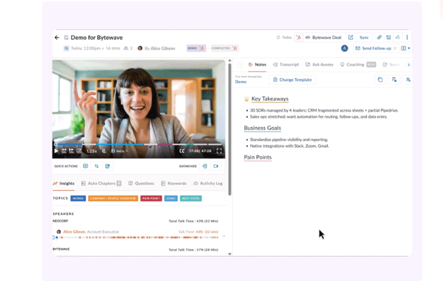Open the Coaching tab
Screen dimensions: 443x281
pyautogui.click(x=358, y=65)
